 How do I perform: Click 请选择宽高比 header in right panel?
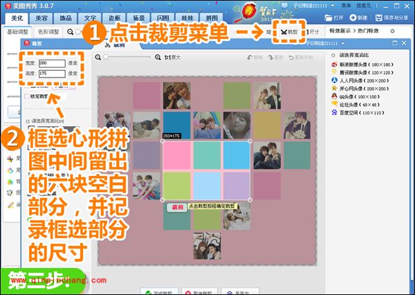point(354,55)
